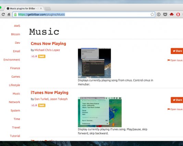Open issue for iTunes Now Playing
The height and width of the screenshot is (146, 183).
(x=175, y=109)
